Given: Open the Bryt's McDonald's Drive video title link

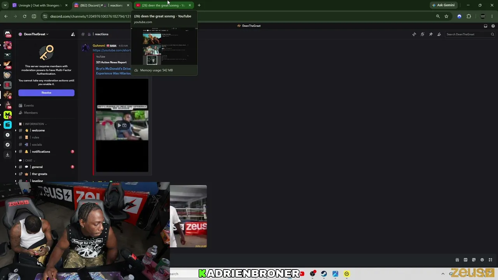Looking at the screenshot, I should click(114, 71).
